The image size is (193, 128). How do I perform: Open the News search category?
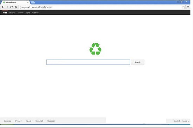(x=28, y=13)
